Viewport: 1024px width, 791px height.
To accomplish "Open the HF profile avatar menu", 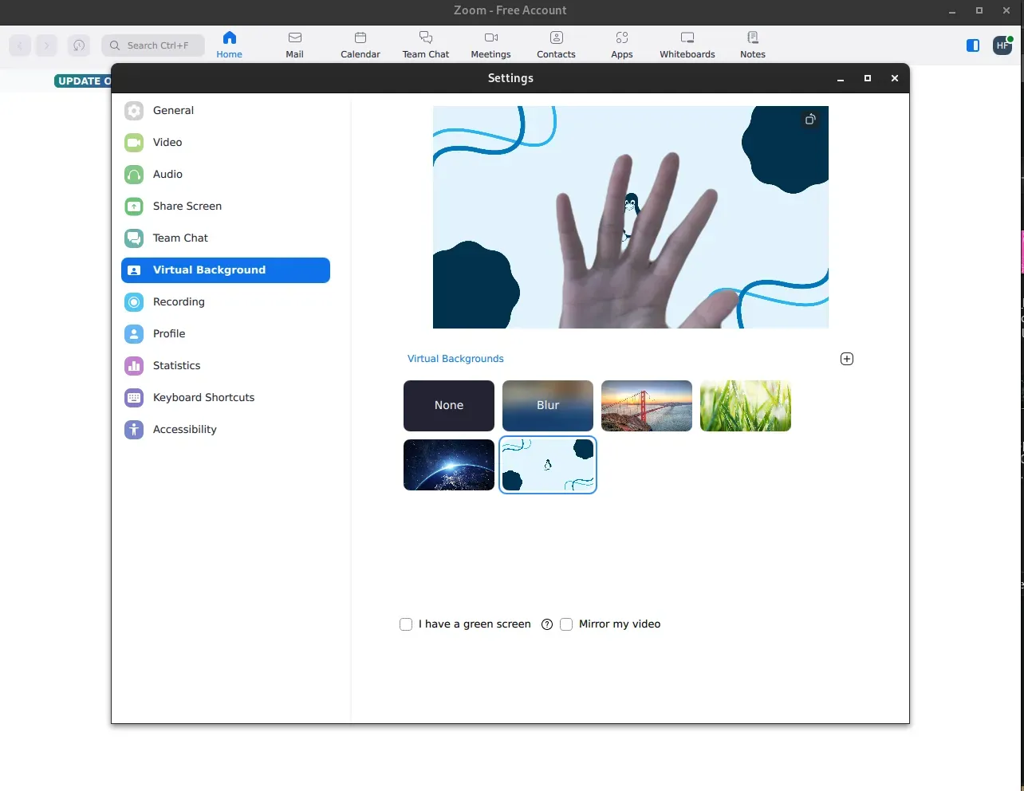I will (x=1002, y=45).
